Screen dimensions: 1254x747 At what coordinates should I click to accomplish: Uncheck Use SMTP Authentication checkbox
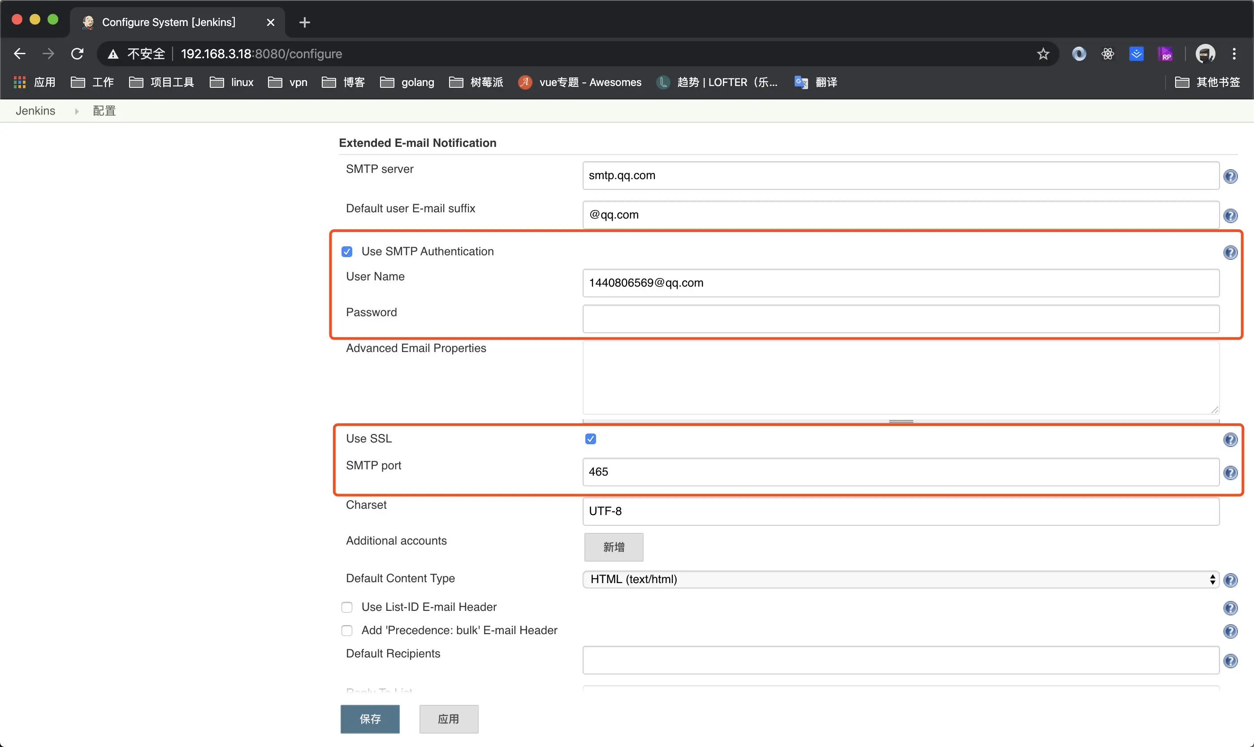click(x=347, y=252)
